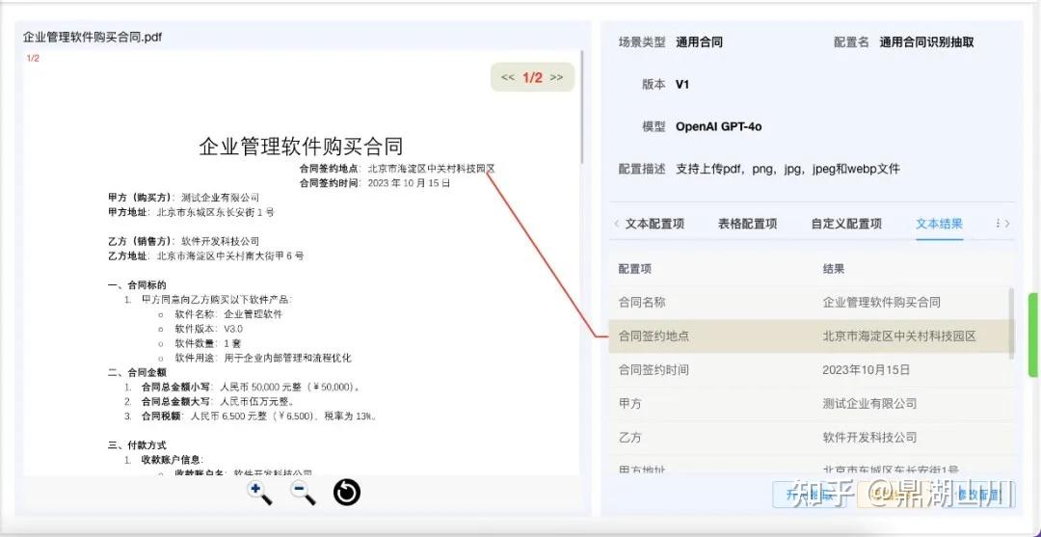Switch to the 表格配置项 tab
1041x537 pixels.
pos(747,224)
